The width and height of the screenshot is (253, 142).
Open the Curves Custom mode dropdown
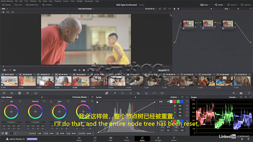pos(175,97)
